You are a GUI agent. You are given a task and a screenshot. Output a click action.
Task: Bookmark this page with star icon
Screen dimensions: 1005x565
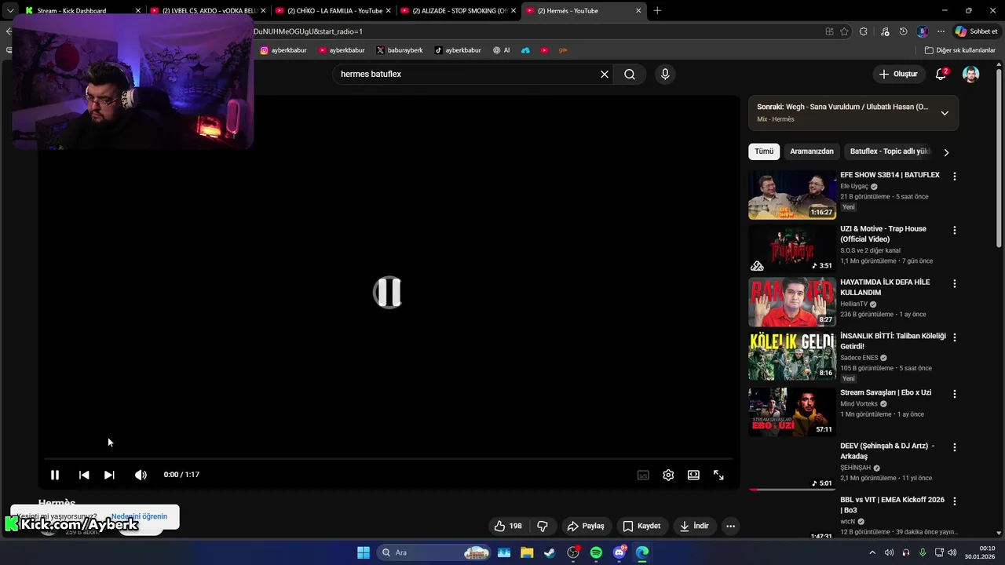(x=845, y=31)
